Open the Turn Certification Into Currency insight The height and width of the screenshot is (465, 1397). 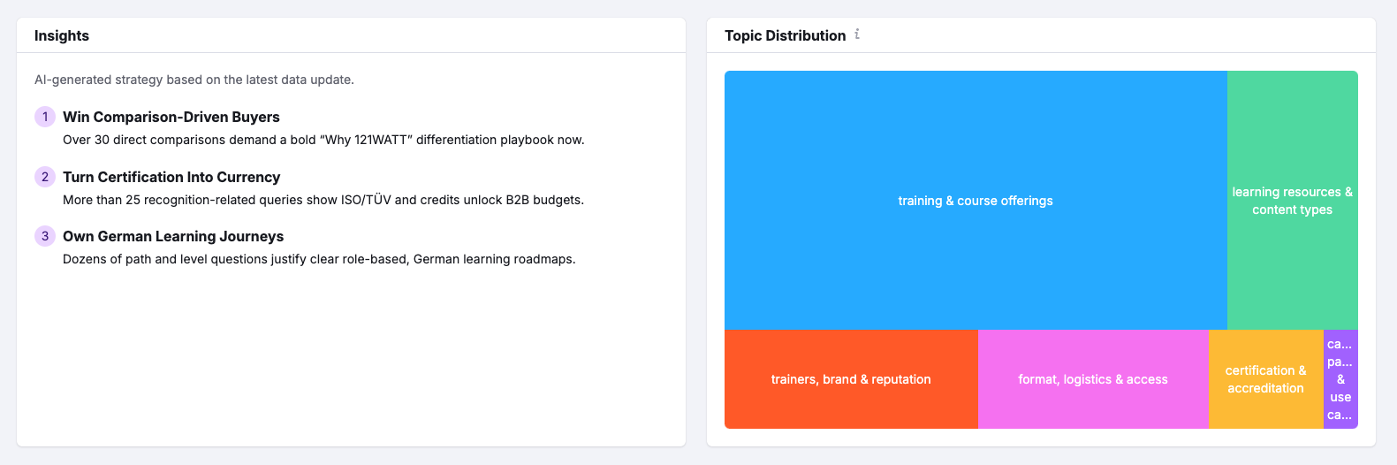click(171, 177)
